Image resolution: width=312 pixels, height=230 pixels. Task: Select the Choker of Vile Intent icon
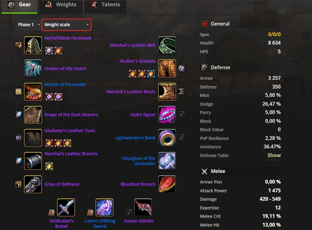33,68
